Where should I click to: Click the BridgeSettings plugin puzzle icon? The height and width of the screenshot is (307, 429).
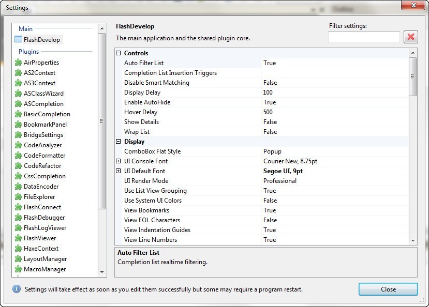point(18,135)
